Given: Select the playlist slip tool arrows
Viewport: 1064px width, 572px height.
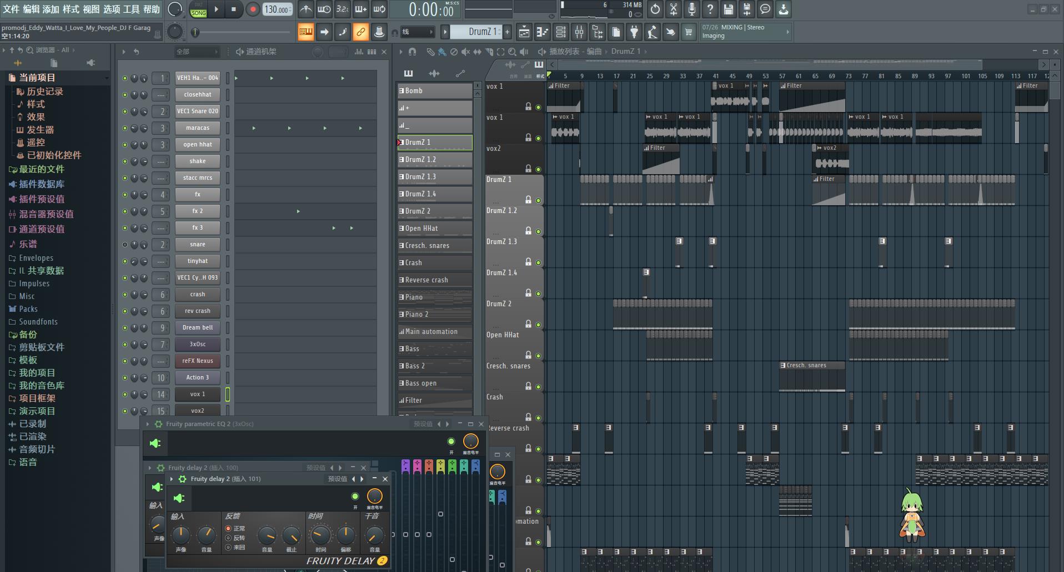Looking at the screenshot, I should [x=477, y=52].
